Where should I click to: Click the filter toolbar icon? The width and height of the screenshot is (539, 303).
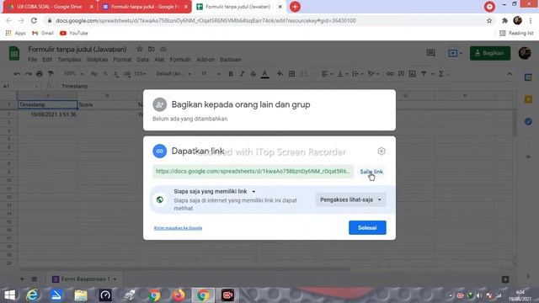click(x=424, y=74)
